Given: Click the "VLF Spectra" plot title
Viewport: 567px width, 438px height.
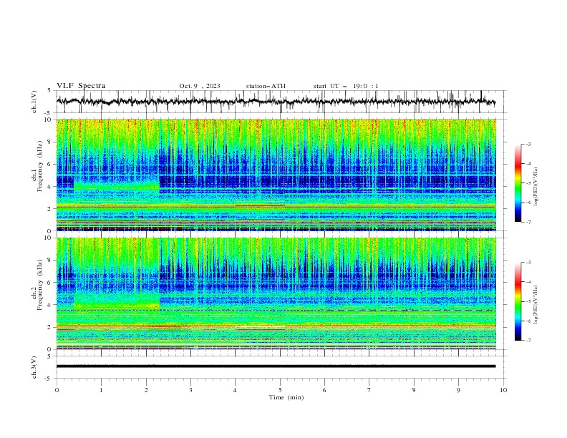Looking at the screenshot, I should pyautogui.click(x=81, y=86).
